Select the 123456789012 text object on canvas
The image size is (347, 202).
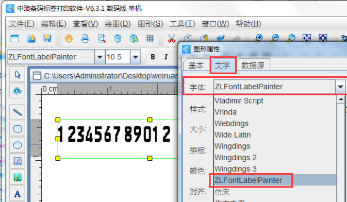114,134
